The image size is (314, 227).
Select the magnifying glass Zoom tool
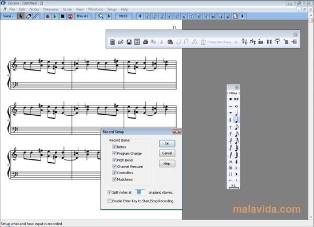click(101, 16)
